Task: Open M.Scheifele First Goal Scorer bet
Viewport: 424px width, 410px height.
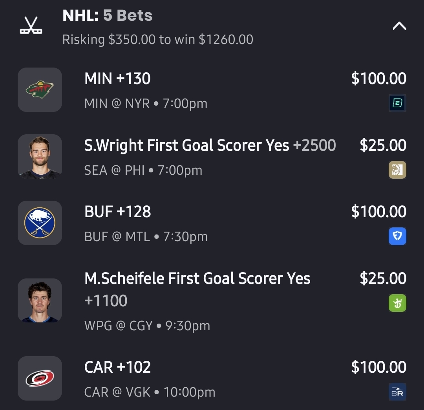Action: click(197, 279)
